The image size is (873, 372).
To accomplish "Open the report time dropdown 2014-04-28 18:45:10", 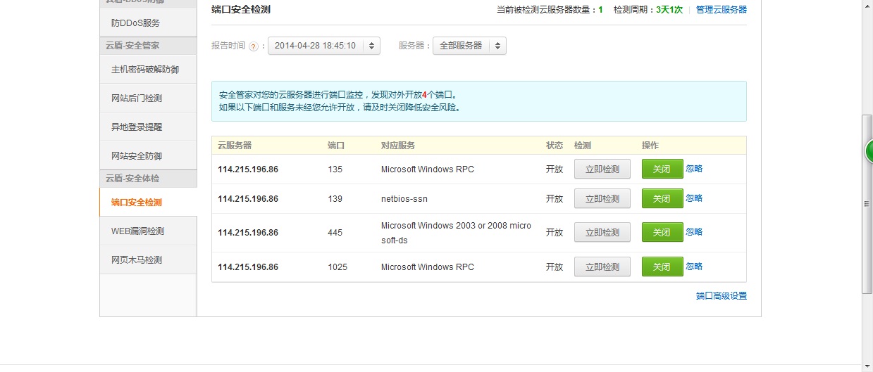I will tap(324, 46).
